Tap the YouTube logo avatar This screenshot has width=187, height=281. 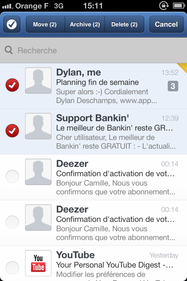[38, 263]
